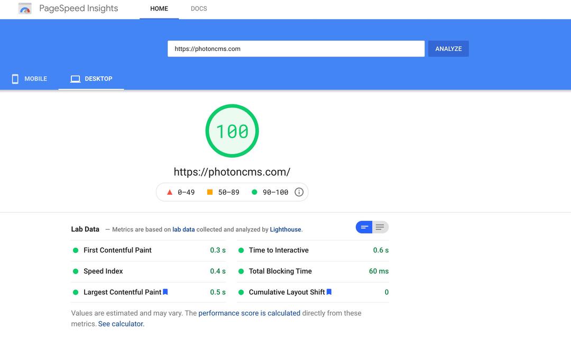Click the Cumulative Layout Shift label

pyautogui.click(x=287, y=292)
